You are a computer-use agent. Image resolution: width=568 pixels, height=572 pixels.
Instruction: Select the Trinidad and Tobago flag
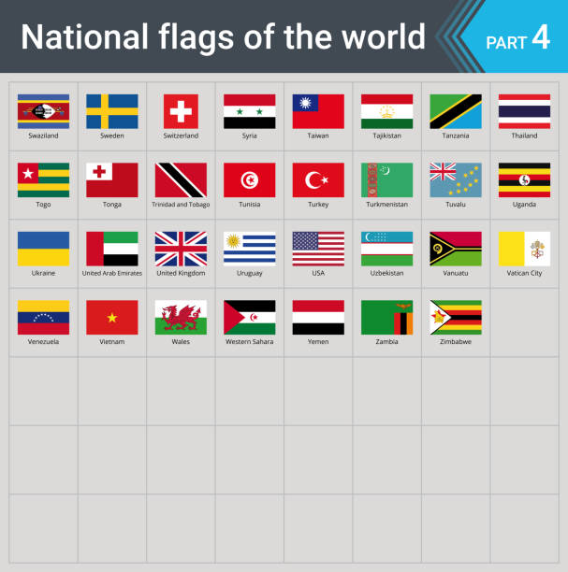point(181,179)
